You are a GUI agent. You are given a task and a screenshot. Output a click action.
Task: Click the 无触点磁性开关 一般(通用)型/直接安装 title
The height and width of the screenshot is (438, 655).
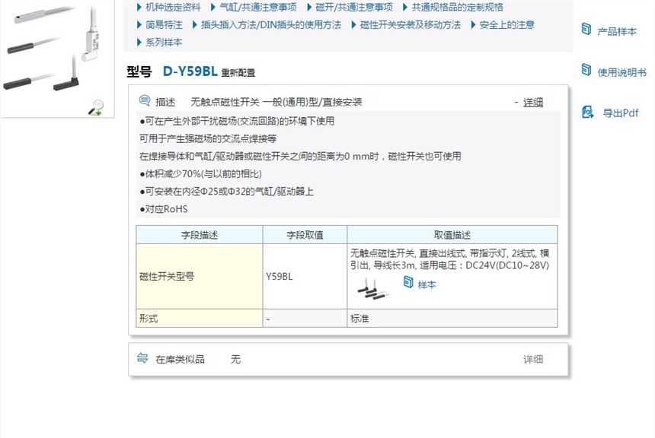[276, 102]
